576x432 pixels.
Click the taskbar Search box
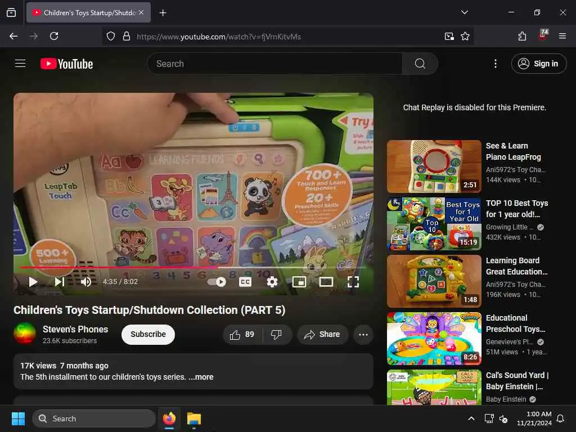pyautogui.click(x=94, y=418)
